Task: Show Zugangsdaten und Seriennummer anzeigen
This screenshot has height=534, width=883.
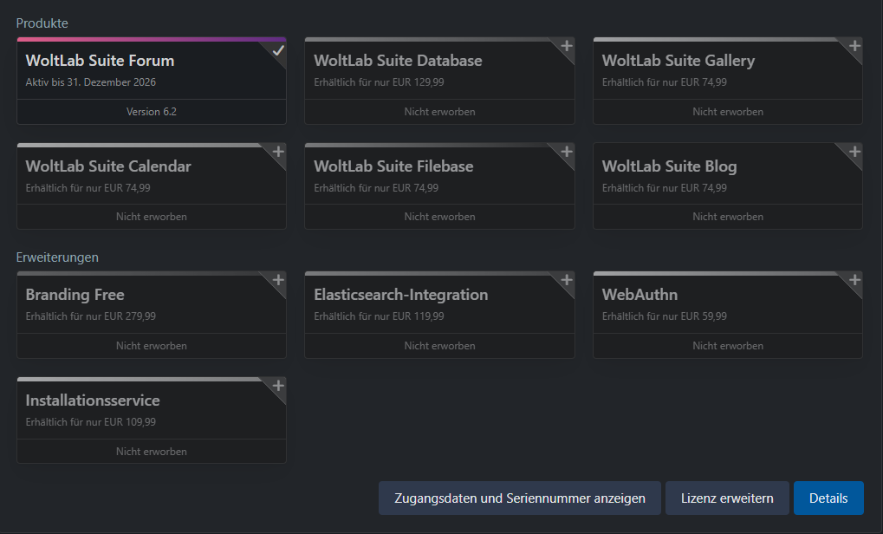Action: pyautogui.click(x=519, y=498)
